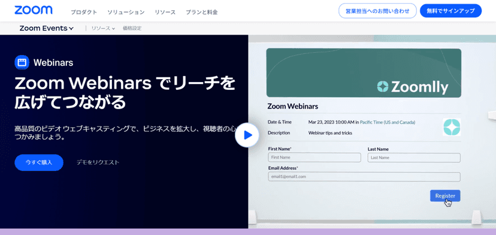Click the Zoom logo in header
The image size is (496, 235).
[33, 10]
